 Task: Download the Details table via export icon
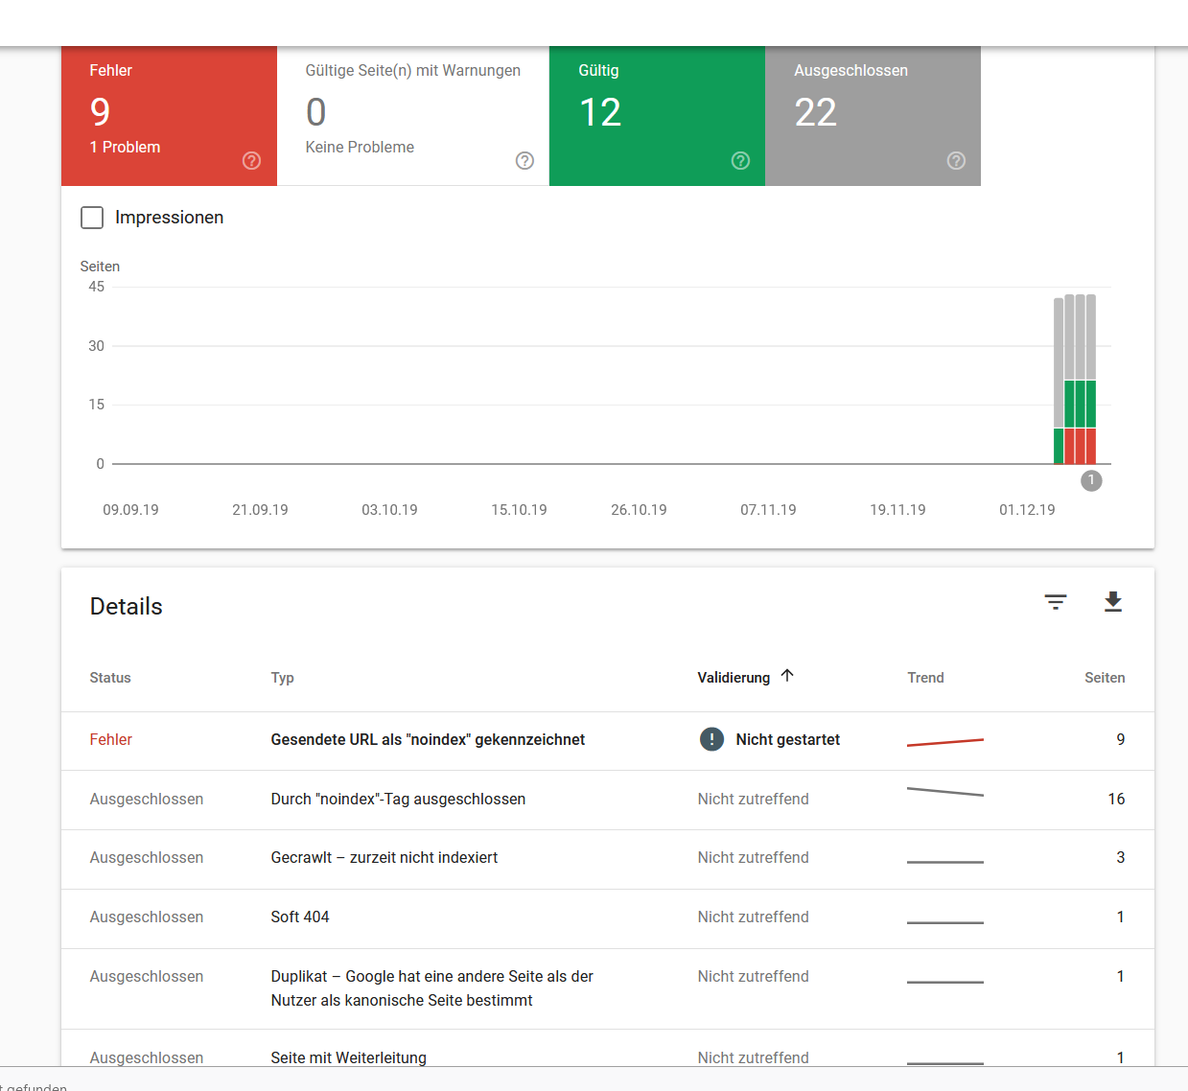point(1112,602)
